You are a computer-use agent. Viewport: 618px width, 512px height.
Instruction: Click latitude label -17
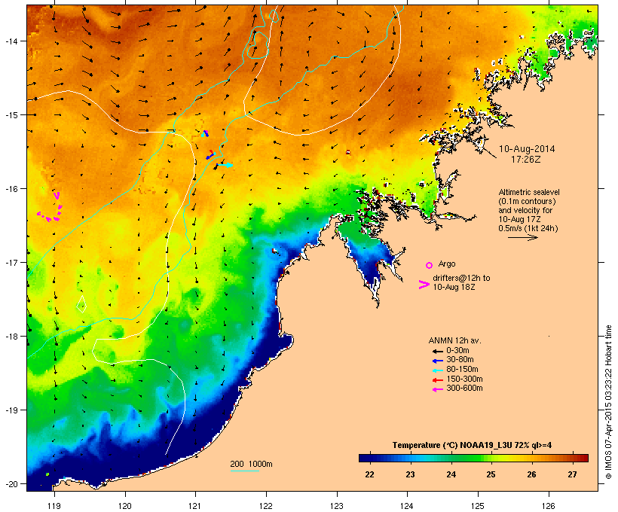pyautogui.click(x=11, y=262)
